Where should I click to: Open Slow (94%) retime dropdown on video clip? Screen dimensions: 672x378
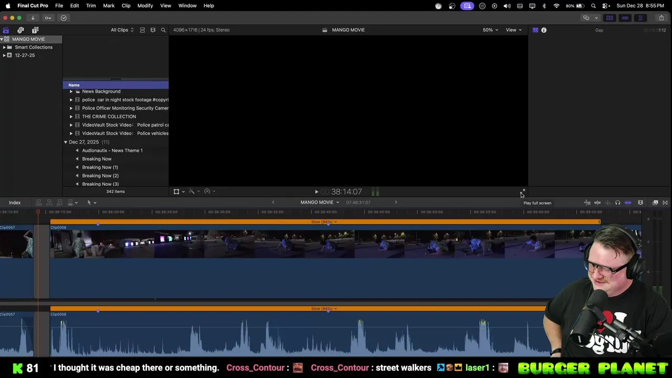[324, 222]
